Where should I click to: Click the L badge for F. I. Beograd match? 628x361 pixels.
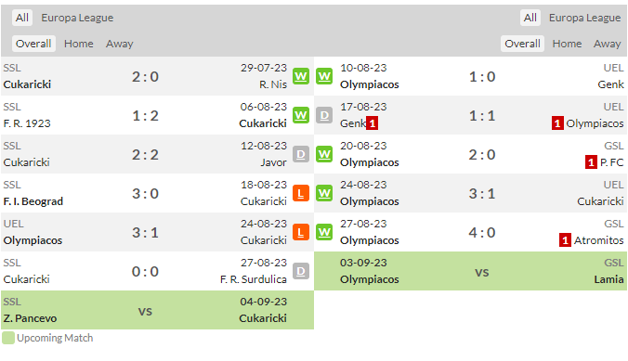click(301, 193)
